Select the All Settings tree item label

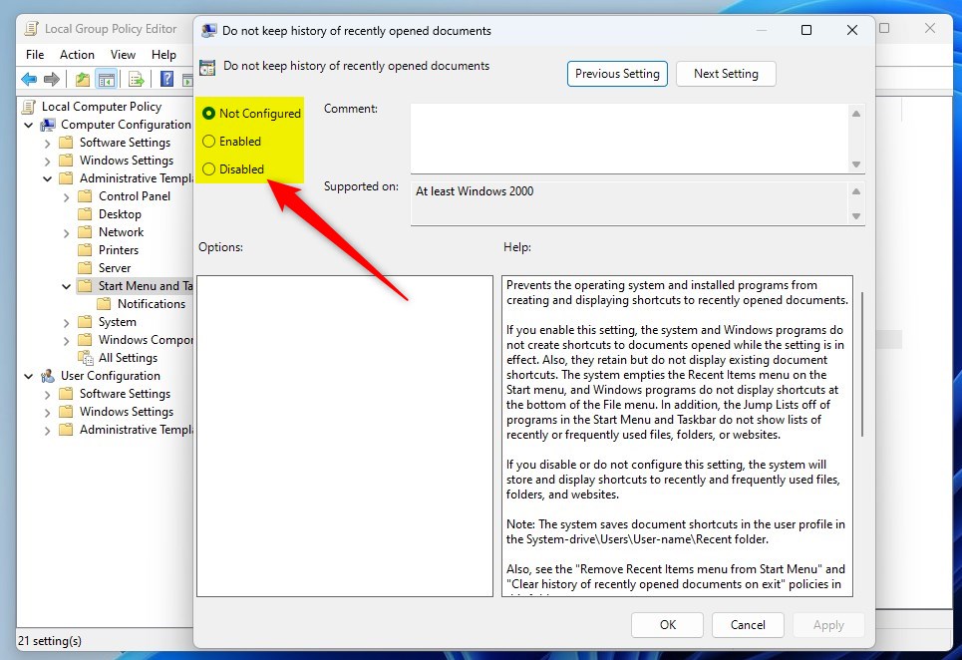coord(128,358)
